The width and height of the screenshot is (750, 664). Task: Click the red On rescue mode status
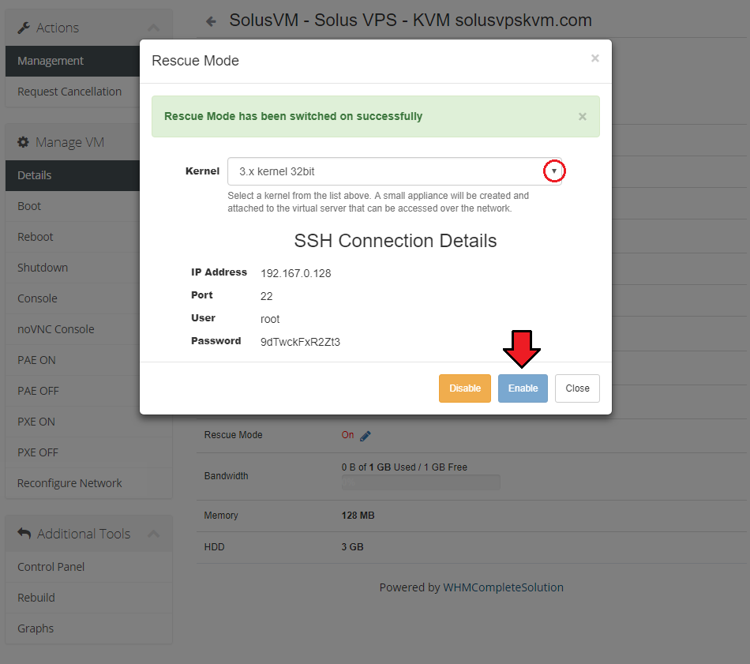tap(347, 435)
